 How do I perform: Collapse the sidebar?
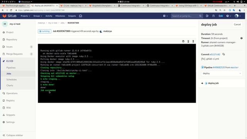click(13, 135)
